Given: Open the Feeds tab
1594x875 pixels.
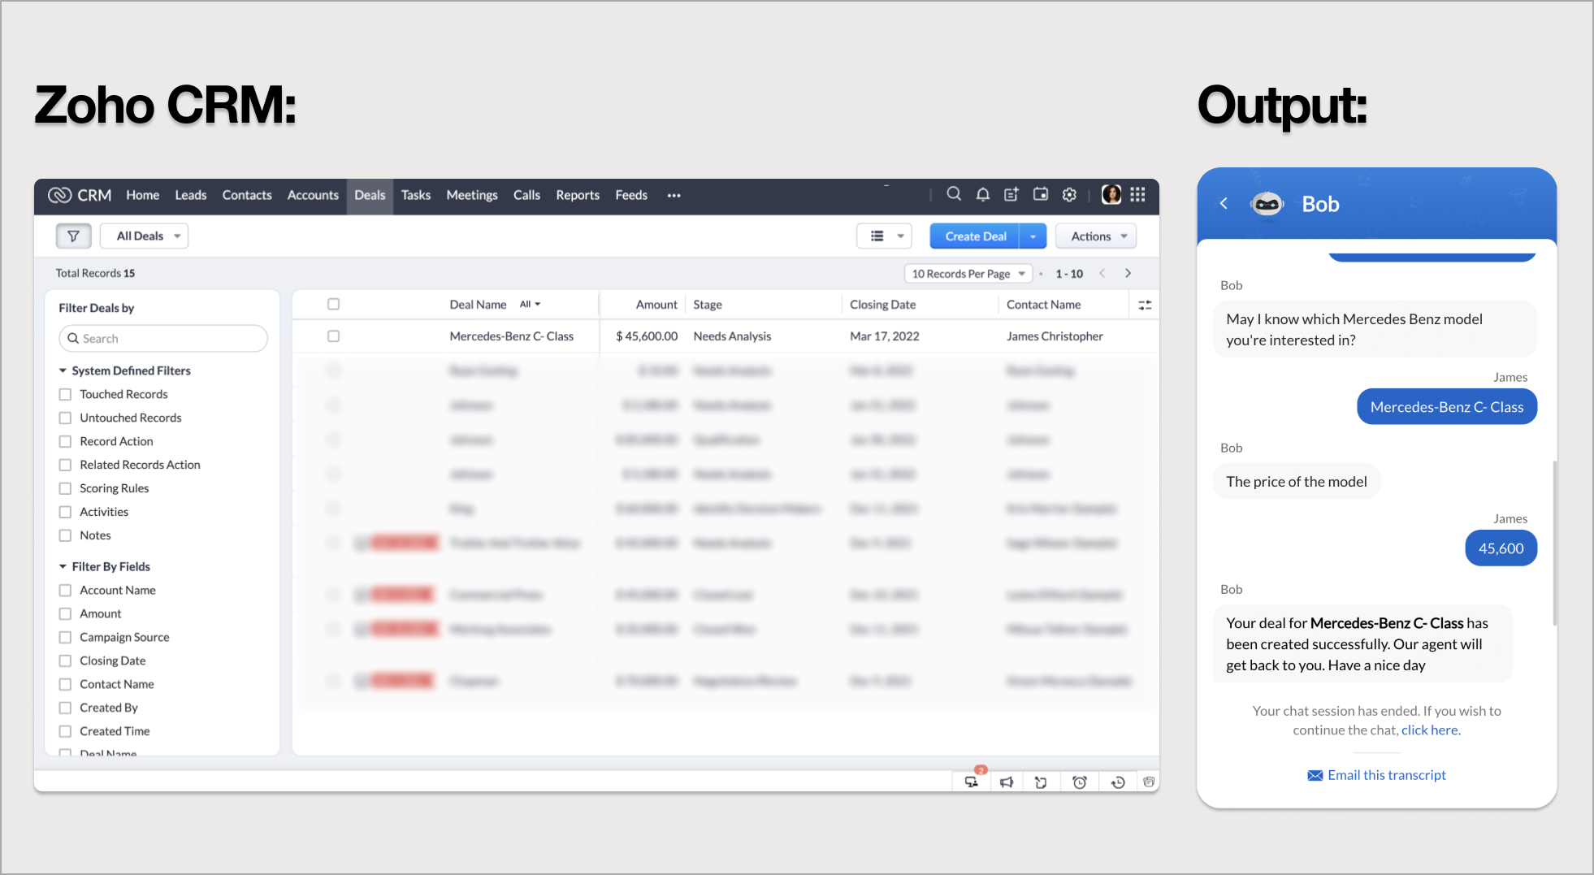Looking at the screenshot, I should 631,195.
